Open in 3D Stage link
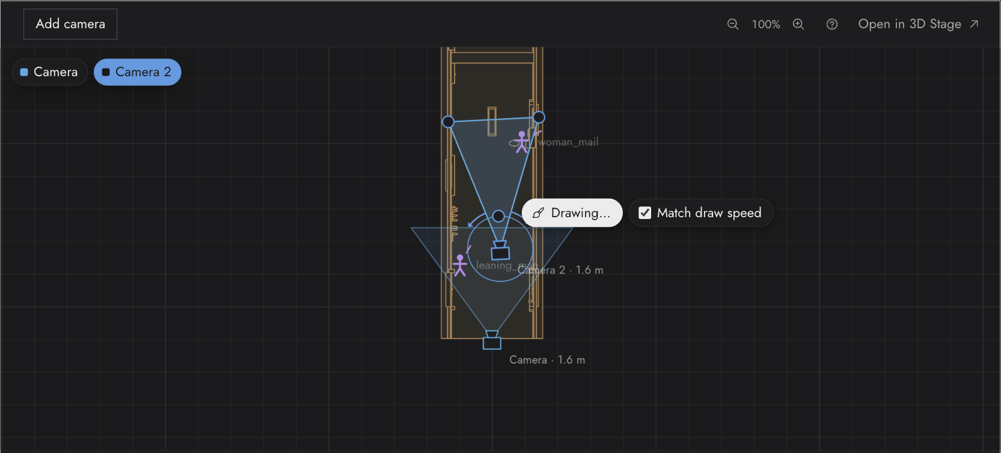Screen dimensions: 1001x453 point(918,24)
